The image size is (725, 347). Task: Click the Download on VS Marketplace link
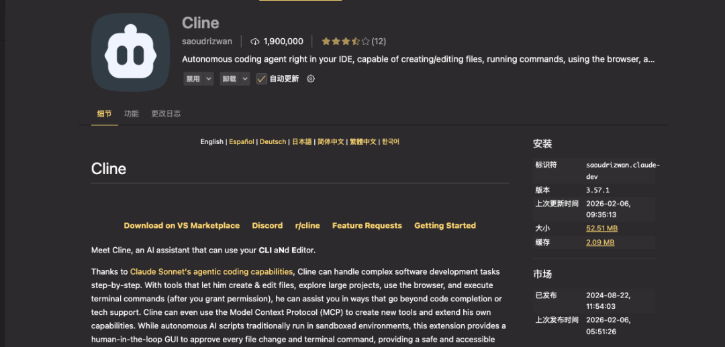pyautogui.click(x=181, y=226)
